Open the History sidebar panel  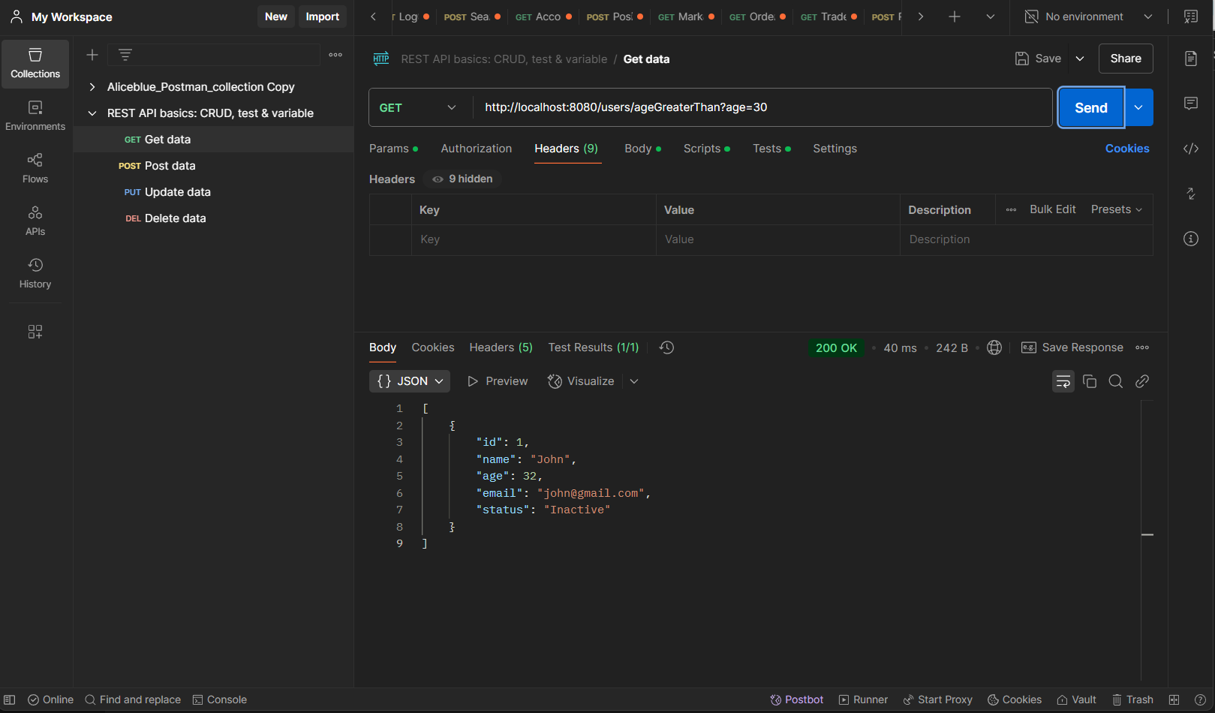(35, 274)
